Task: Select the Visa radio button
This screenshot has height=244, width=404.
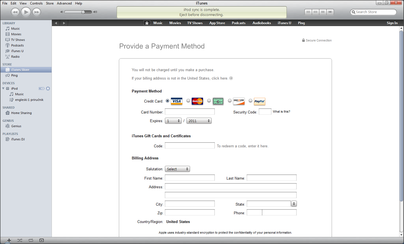Action: coord(167,101)
